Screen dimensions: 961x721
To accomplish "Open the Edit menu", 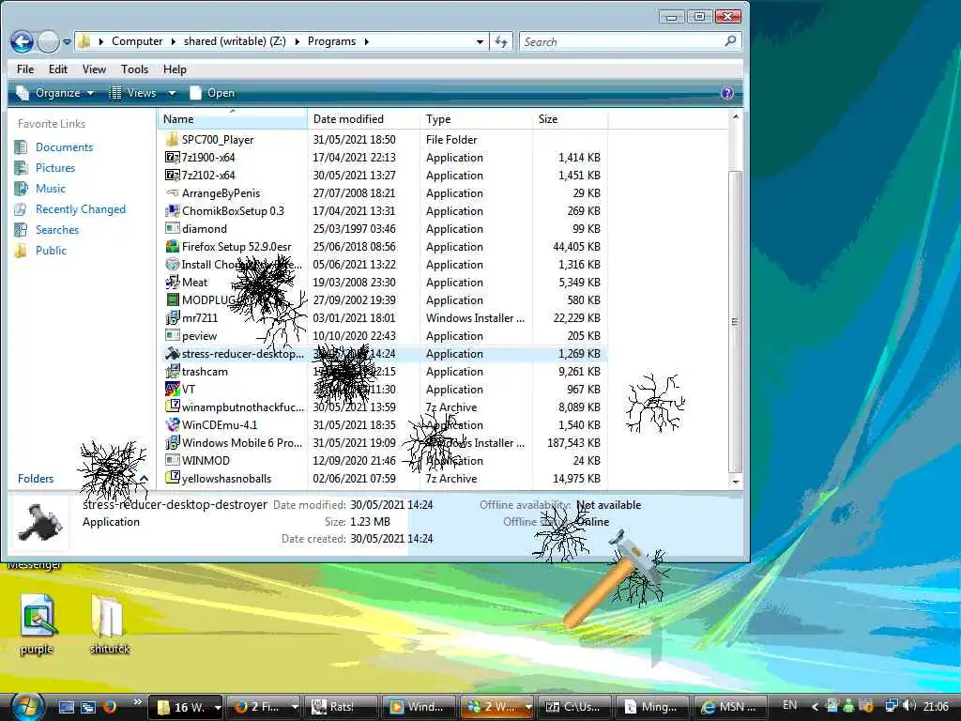I will 58,69.
